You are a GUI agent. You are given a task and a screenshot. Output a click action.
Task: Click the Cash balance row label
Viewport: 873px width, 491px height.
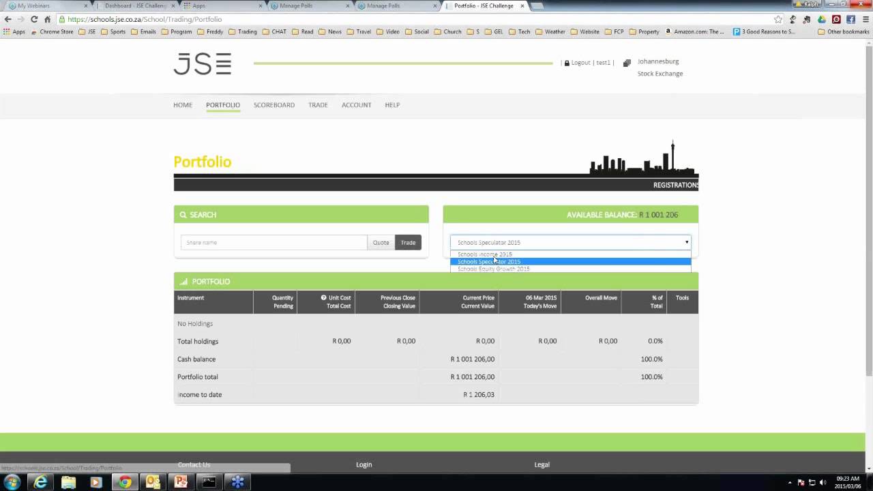(196, 359)
